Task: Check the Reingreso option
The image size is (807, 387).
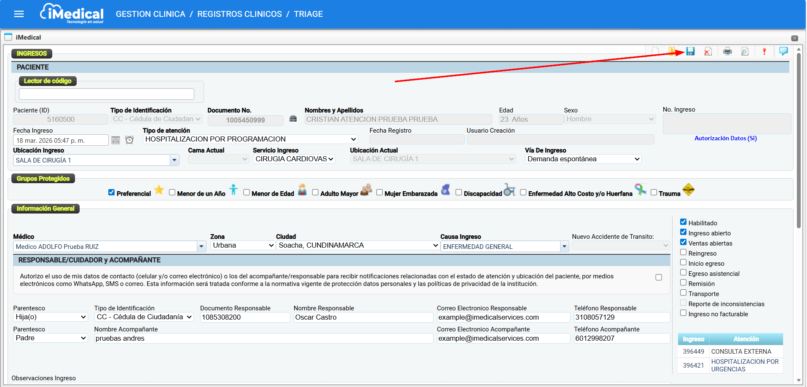Action: tap(683, 253)
